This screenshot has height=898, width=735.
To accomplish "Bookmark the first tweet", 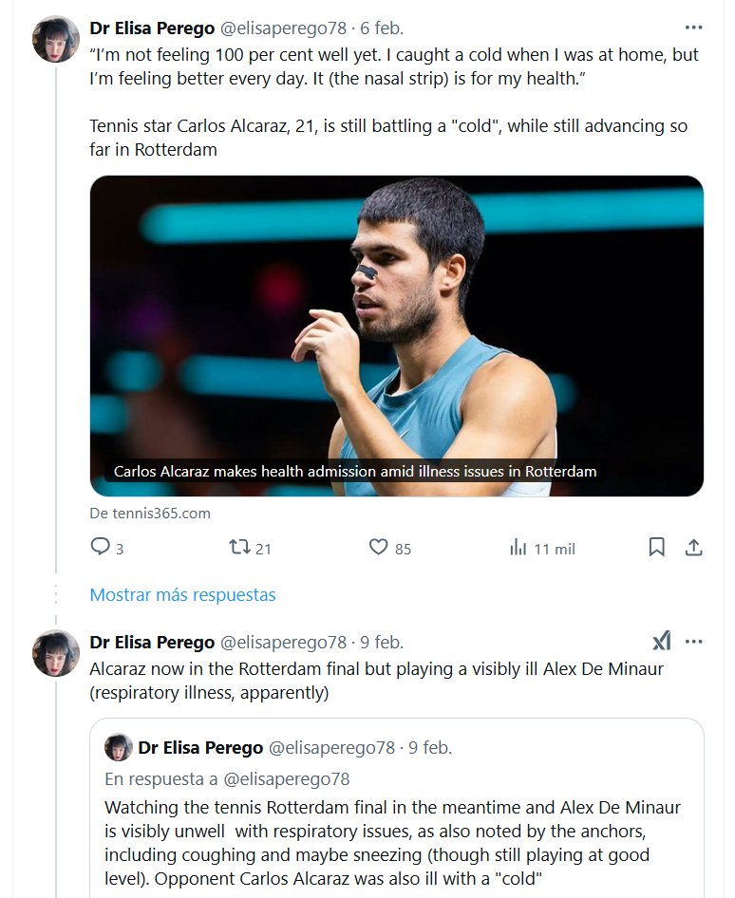I will click(x=656, y=547).
